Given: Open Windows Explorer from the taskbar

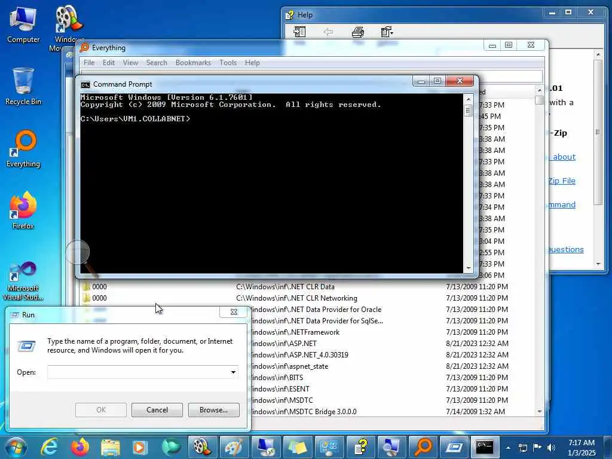Looking at the screenshot, I should click(x=111, y=447).
